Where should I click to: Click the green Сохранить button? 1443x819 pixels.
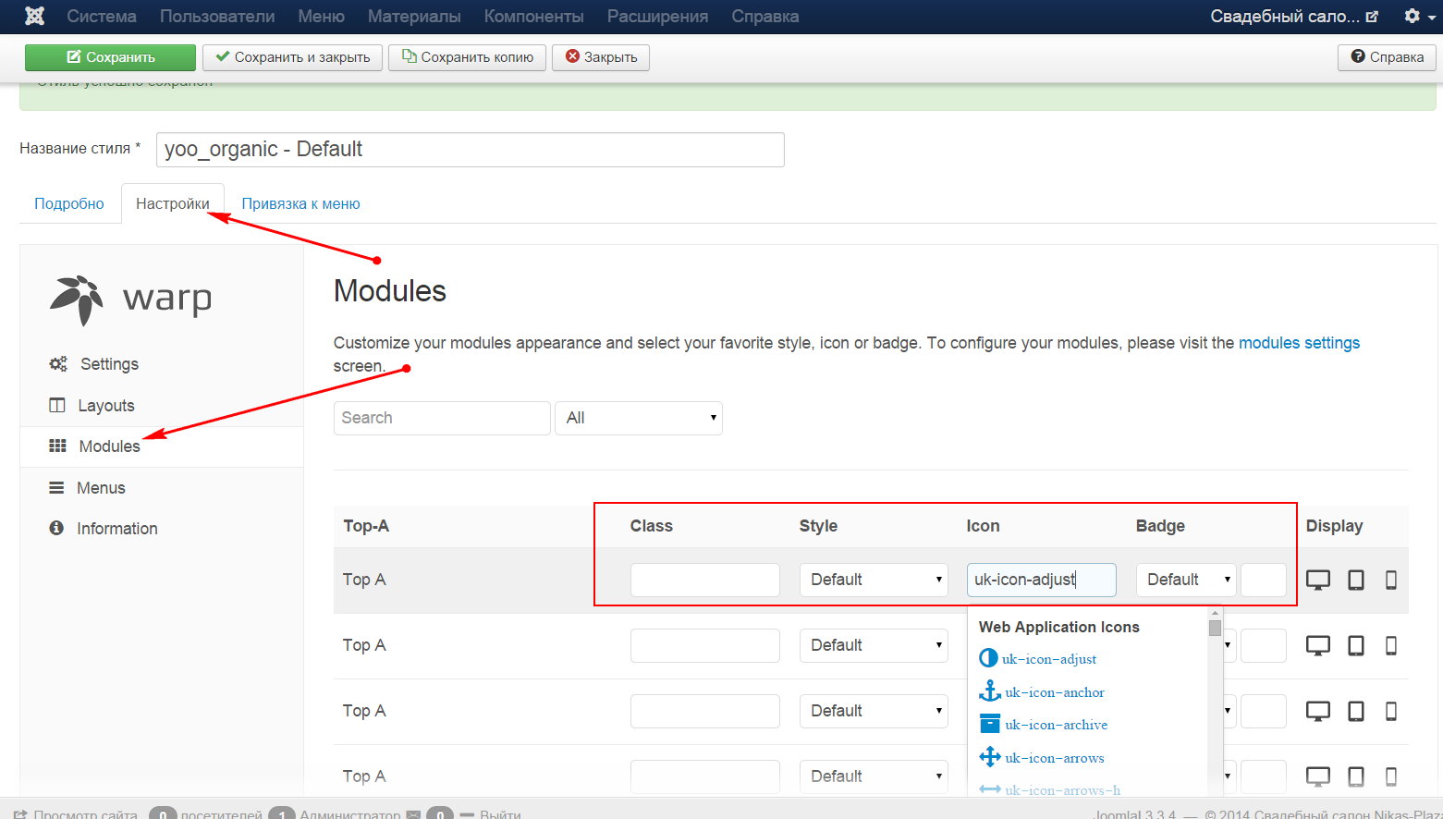point(110,57)
